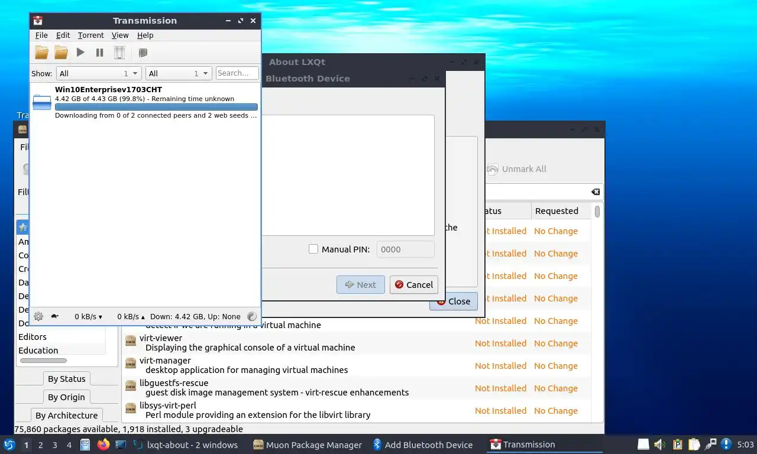This screenshot has width=757, height=454.
Task: Switch to the By Architecture filter tab
Action: tap(67, 416)
